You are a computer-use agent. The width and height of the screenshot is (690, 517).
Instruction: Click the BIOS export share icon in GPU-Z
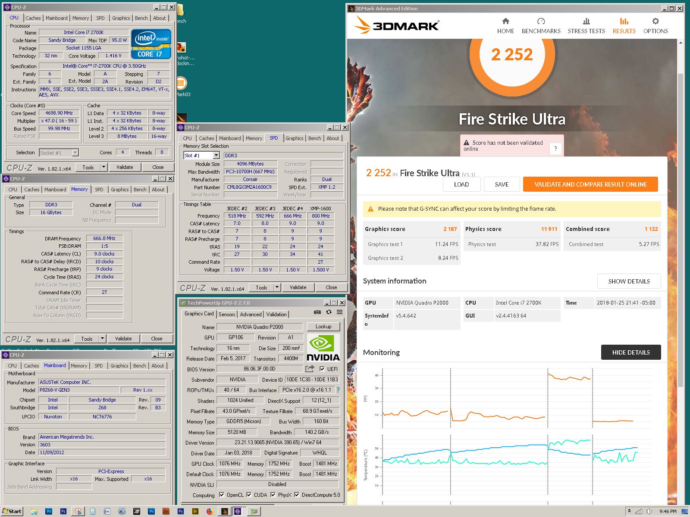coord(310,369)
